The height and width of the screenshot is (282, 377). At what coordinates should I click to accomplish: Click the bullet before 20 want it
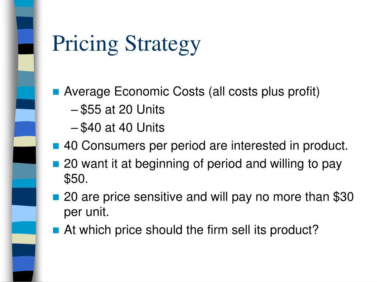click(x=56, y=164)
